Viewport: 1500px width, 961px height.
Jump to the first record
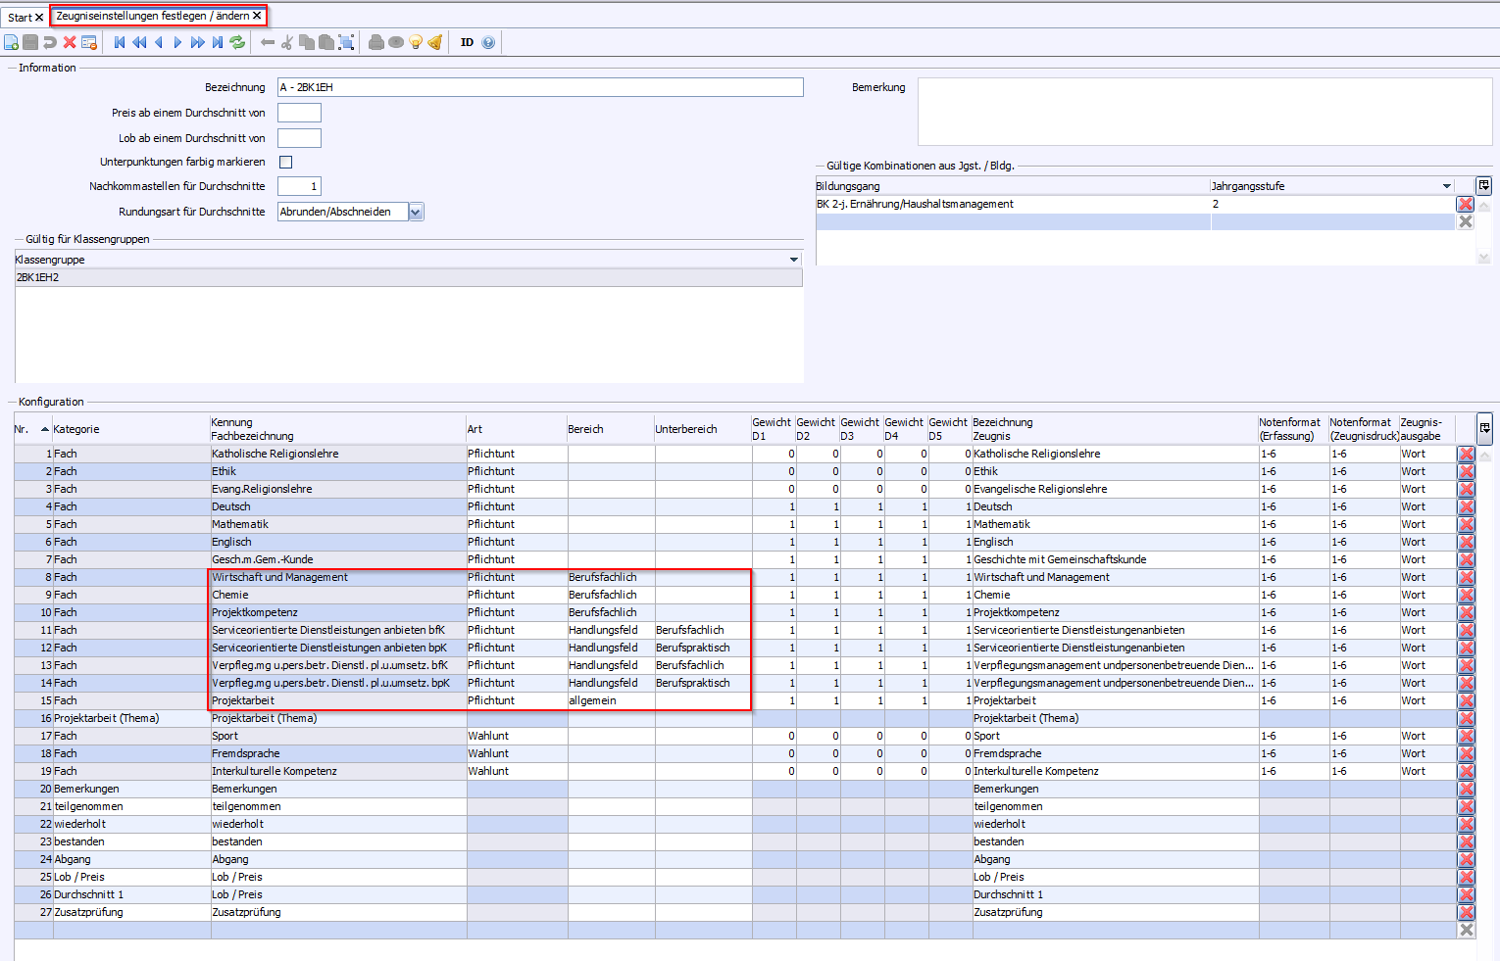pos(120,42)
